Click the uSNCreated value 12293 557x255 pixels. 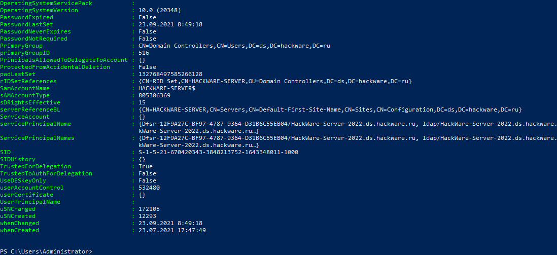click(x=147, y=216)
